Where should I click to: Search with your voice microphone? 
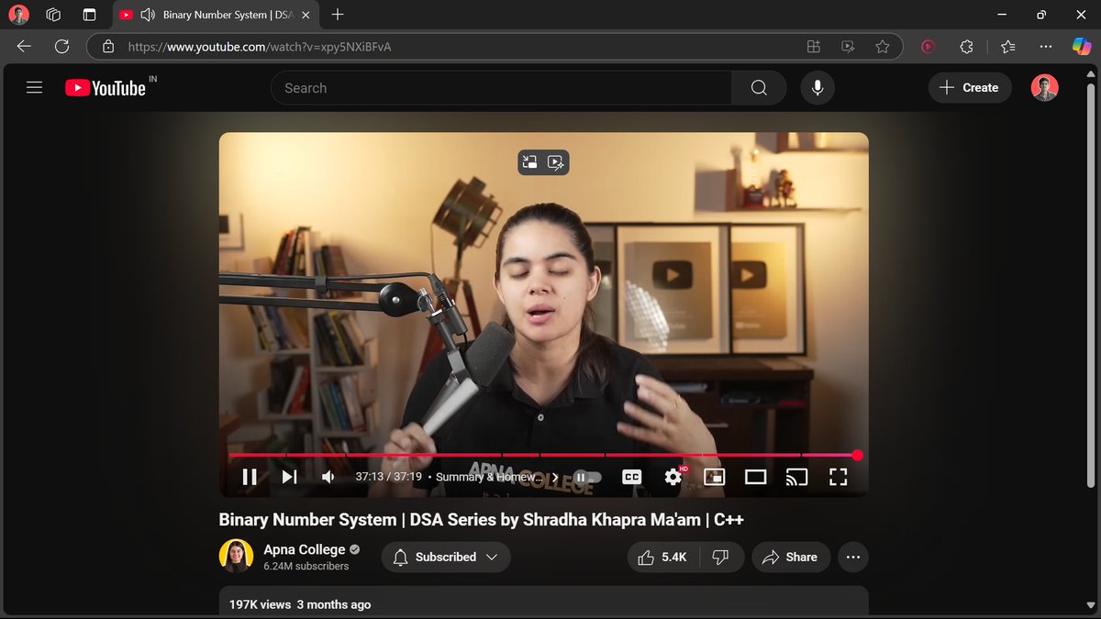point(817,88)
